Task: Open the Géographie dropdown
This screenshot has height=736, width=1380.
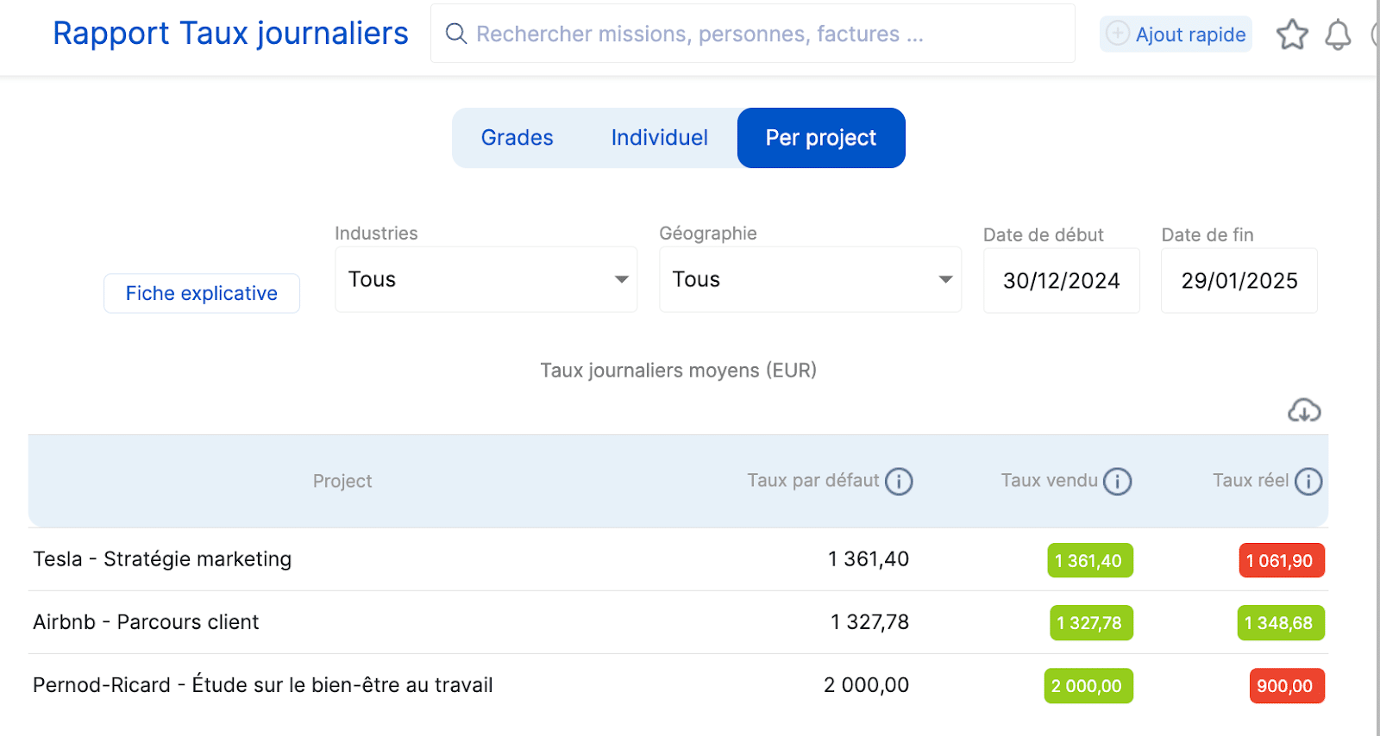Action: coord(810,279)
